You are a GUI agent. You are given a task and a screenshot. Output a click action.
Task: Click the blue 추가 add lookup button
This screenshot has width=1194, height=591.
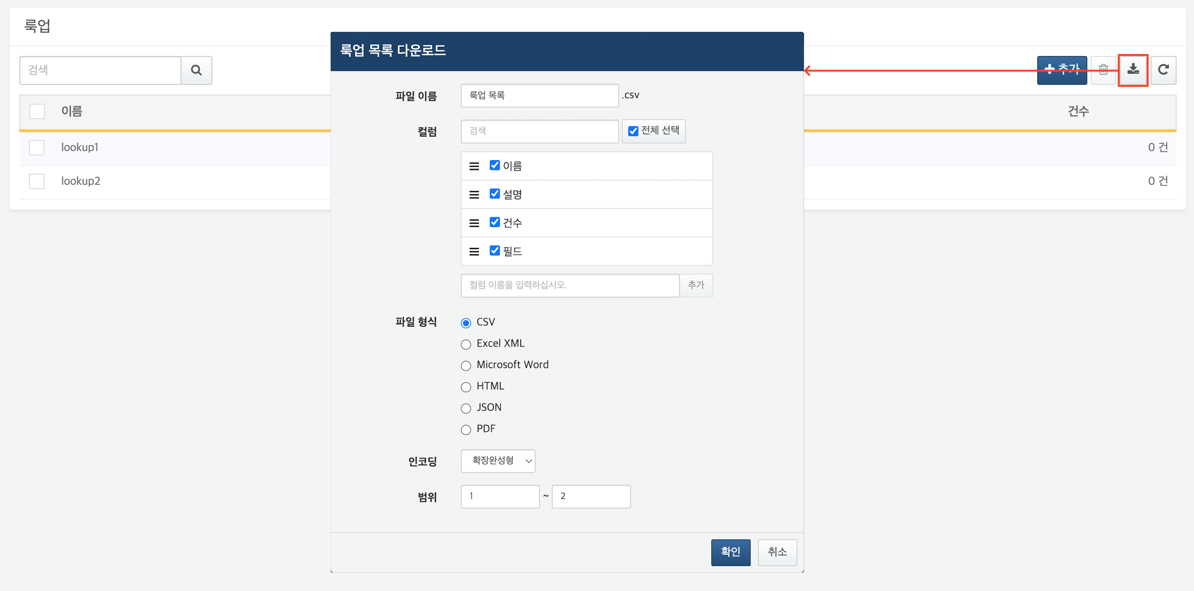(x=1062, y=70)
